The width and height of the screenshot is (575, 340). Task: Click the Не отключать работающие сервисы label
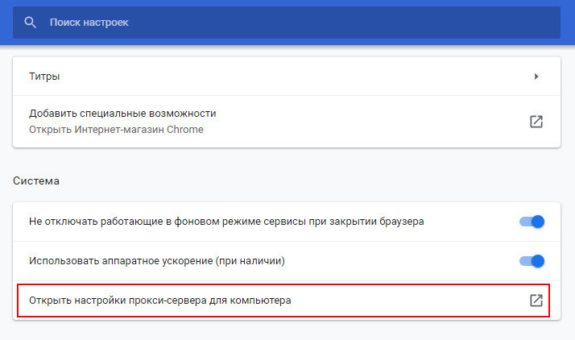(x=226, y=222)
